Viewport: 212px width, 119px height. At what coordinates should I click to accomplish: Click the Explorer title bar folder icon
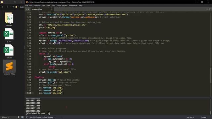[2, 2]
